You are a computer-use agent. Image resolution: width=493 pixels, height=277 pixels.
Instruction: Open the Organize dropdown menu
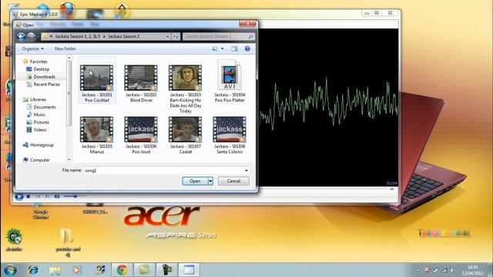32,48
